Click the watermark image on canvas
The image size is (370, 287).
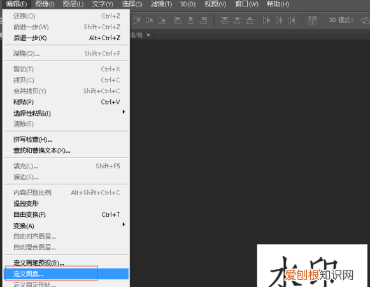click(312, 265)
